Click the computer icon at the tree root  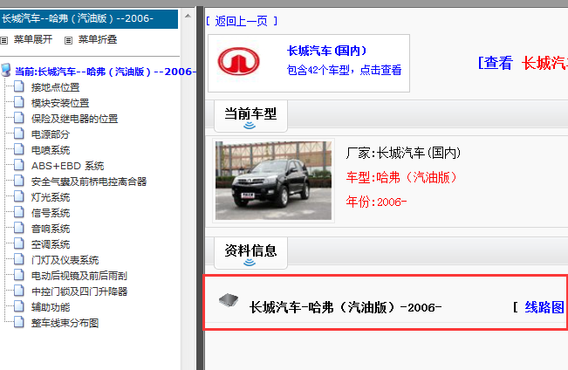point(6,70)
